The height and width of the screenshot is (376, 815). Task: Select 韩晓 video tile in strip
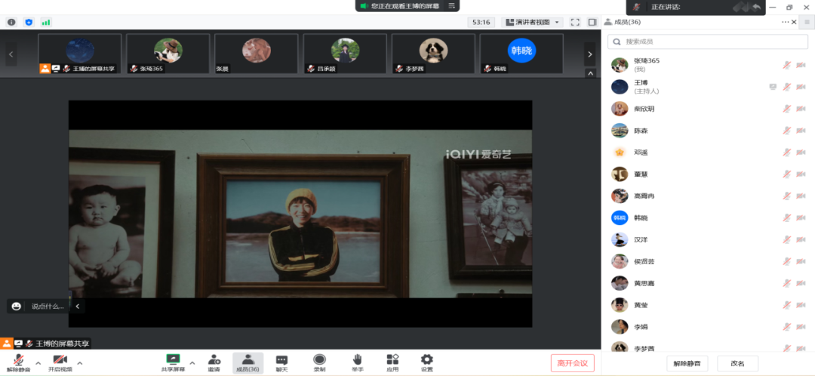pos(521,54)
